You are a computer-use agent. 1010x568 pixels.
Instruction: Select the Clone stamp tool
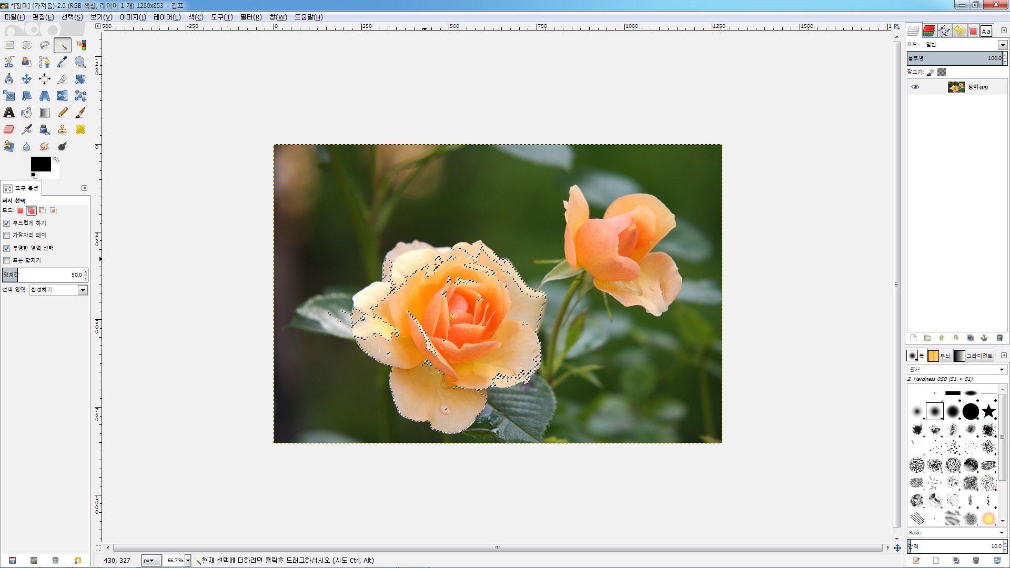(x=63, y=129)
